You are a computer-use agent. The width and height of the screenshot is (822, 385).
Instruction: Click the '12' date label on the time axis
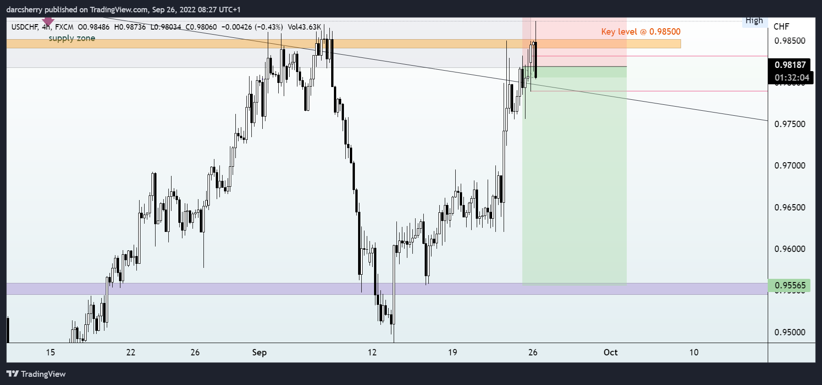pos(372,352)
